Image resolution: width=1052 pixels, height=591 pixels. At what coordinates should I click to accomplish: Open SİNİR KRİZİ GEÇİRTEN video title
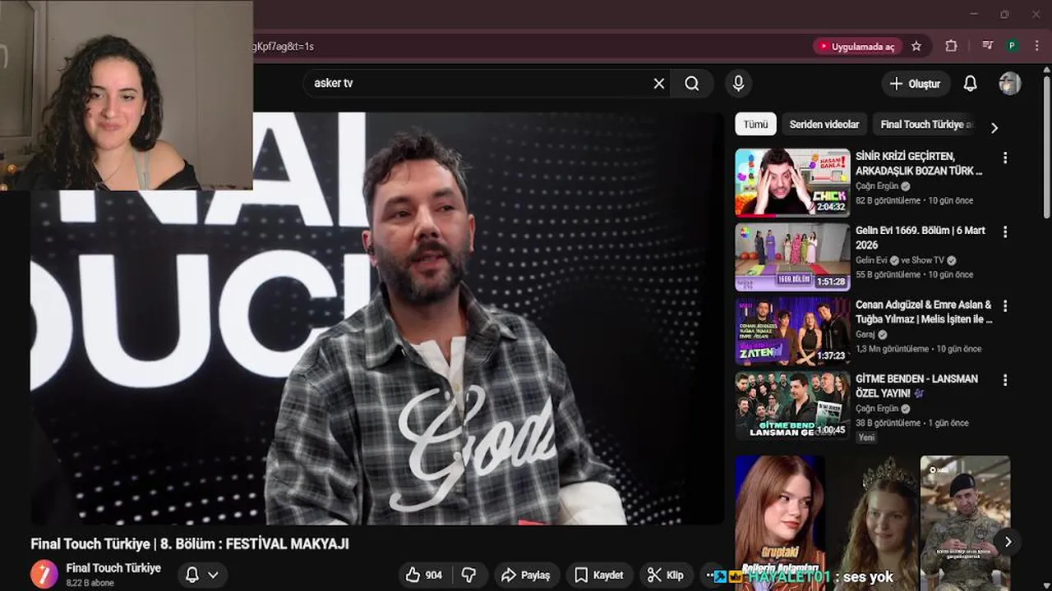click(919, 163)
